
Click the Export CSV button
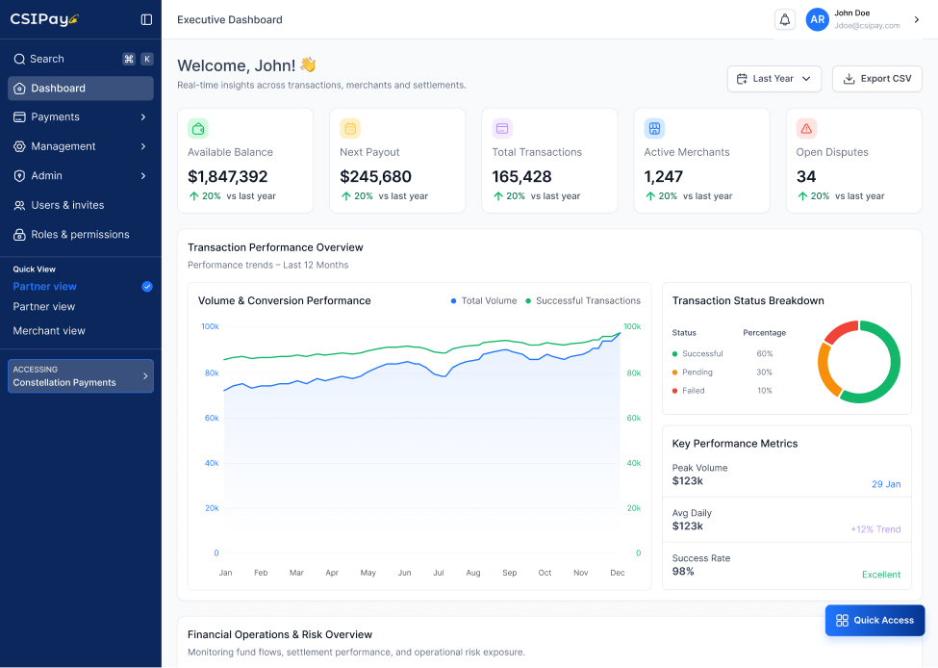coord(876,79)
